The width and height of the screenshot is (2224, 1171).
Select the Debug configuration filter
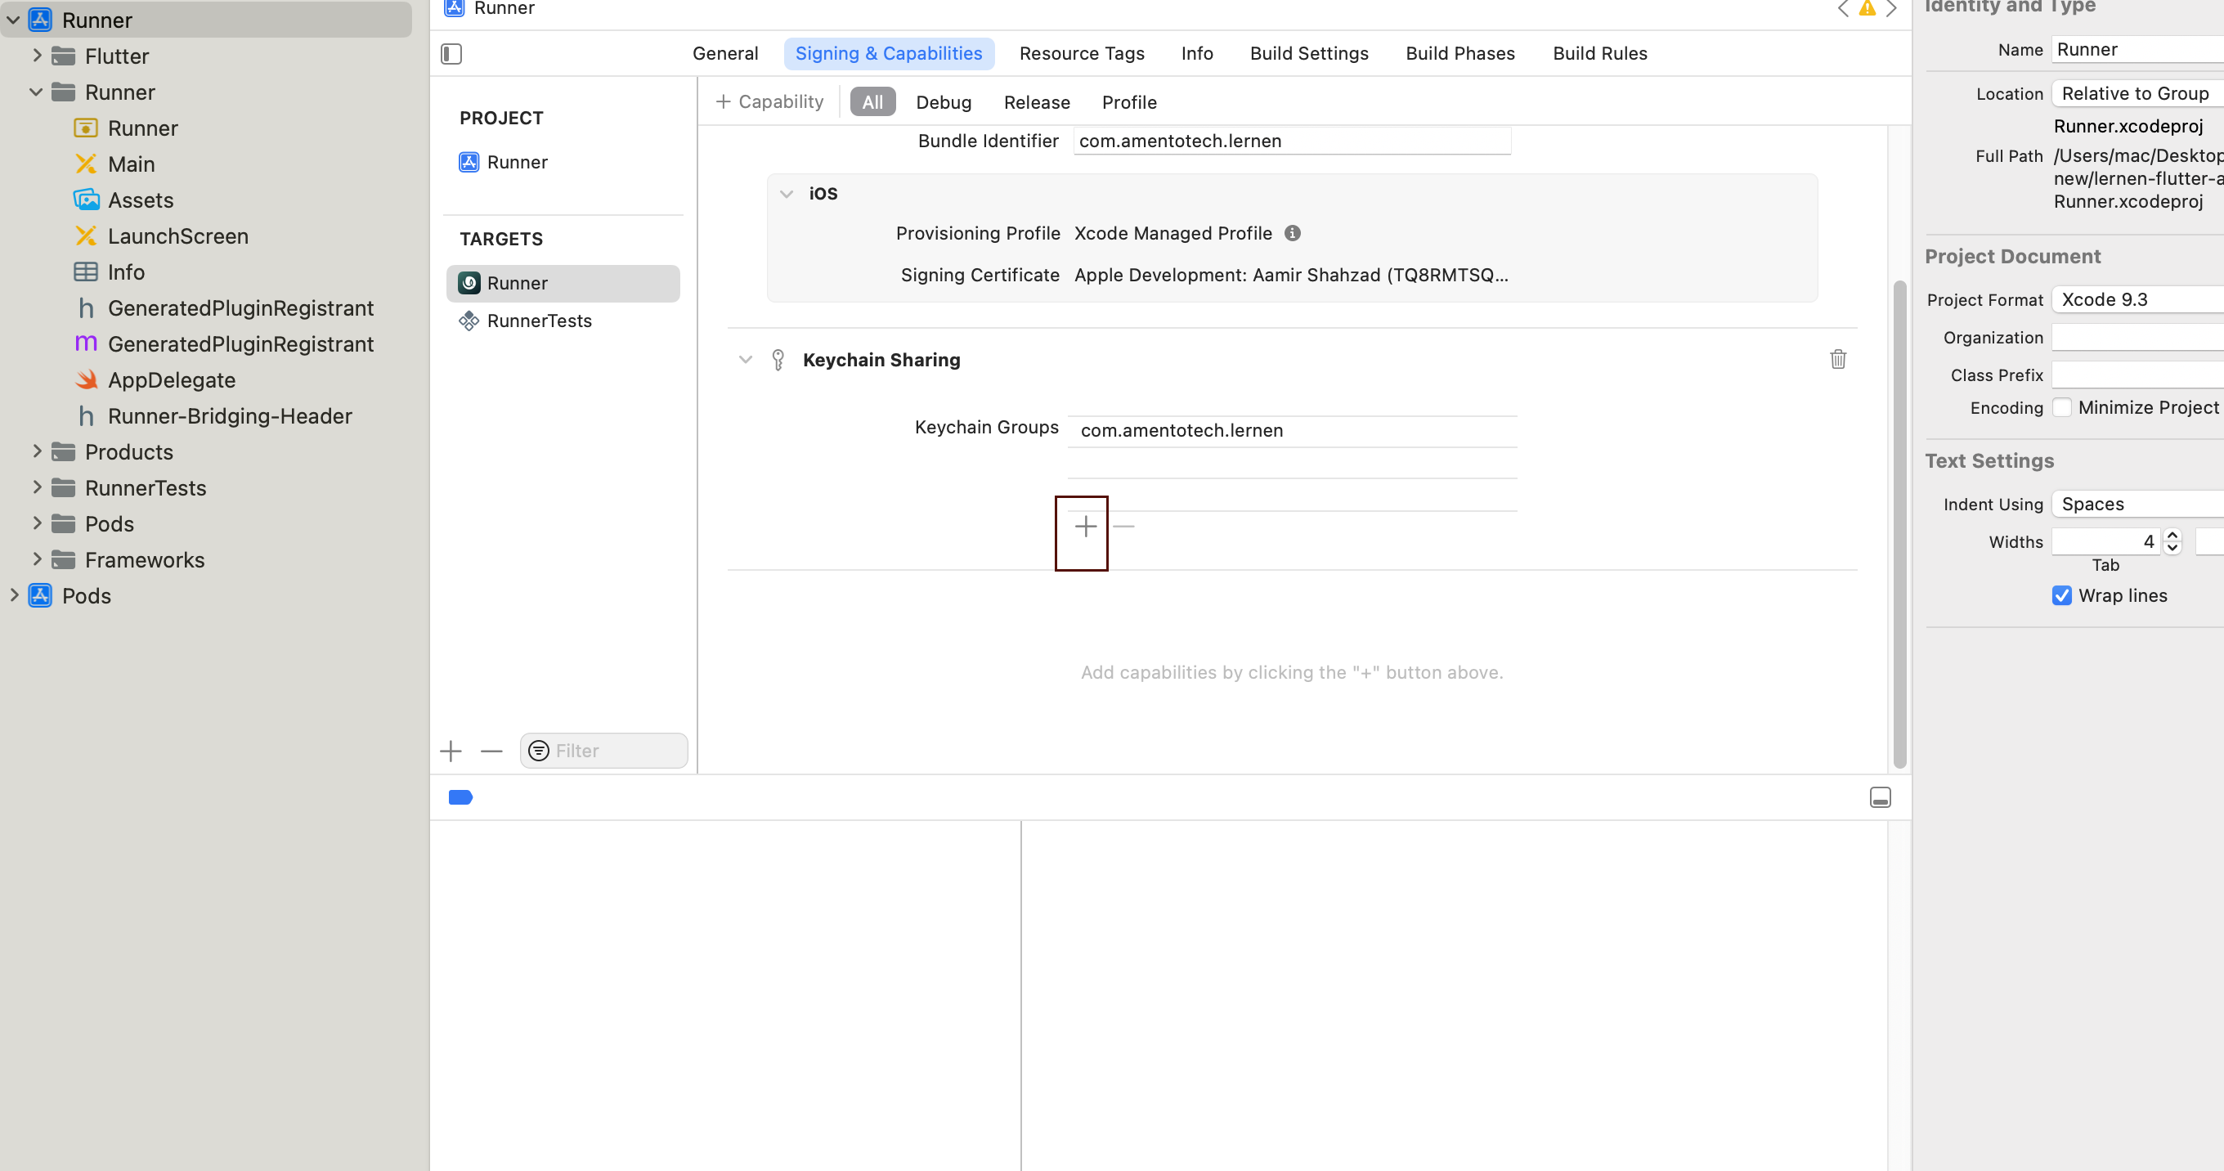click(x=944, y=102)
